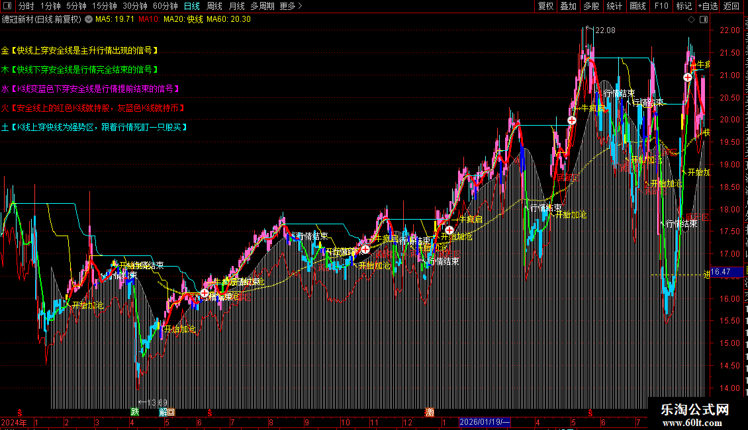This screenshot has height=430, width=748.
Task: Click the green 跌 event marker on the timeline
Action: tap(135, 412)
